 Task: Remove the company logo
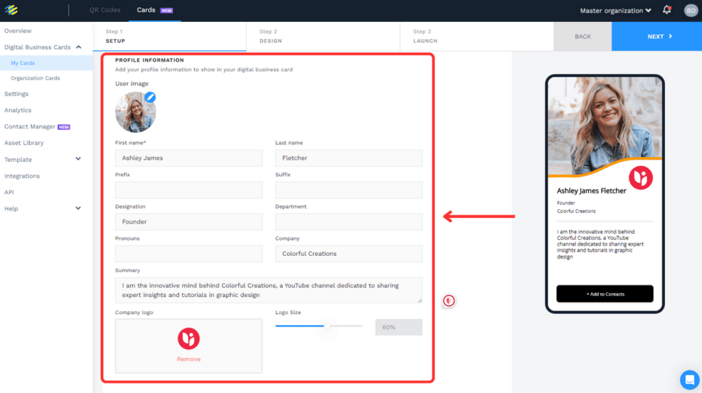(189, 359)
